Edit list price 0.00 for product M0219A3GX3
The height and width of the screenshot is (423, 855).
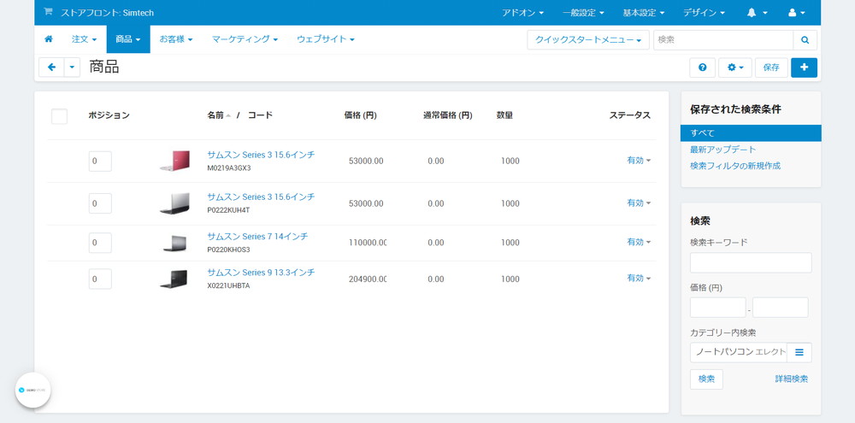(x=436, y=162)
